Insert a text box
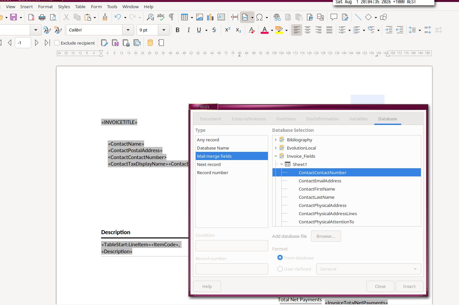 click(221, 17)
